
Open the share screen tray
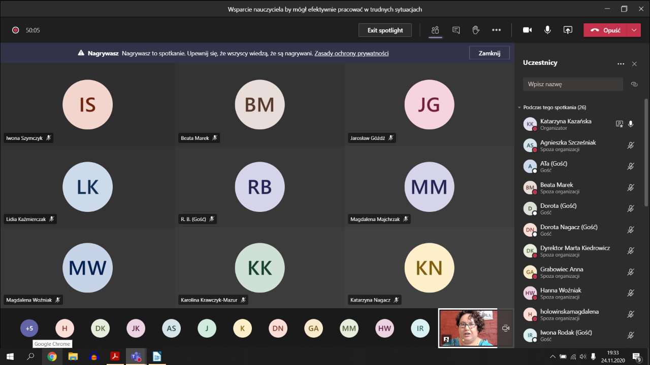(568, 30)
